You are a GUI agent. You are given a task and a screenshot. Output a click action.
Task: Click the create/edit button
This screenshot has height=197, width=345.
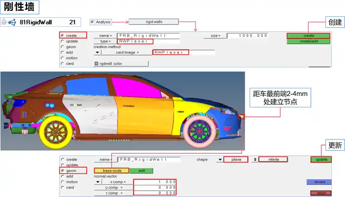[x=308, y=41]
